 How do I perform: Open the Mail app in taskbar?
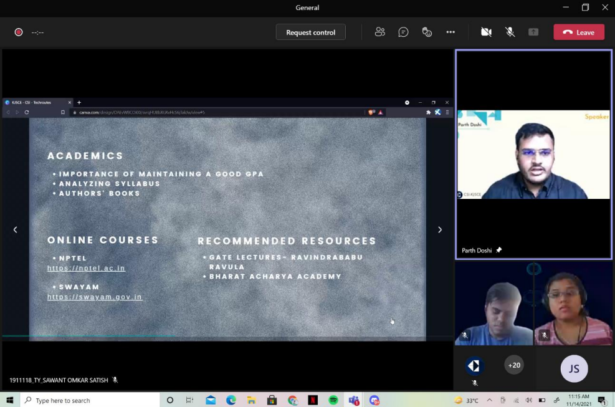pos(211,400)
